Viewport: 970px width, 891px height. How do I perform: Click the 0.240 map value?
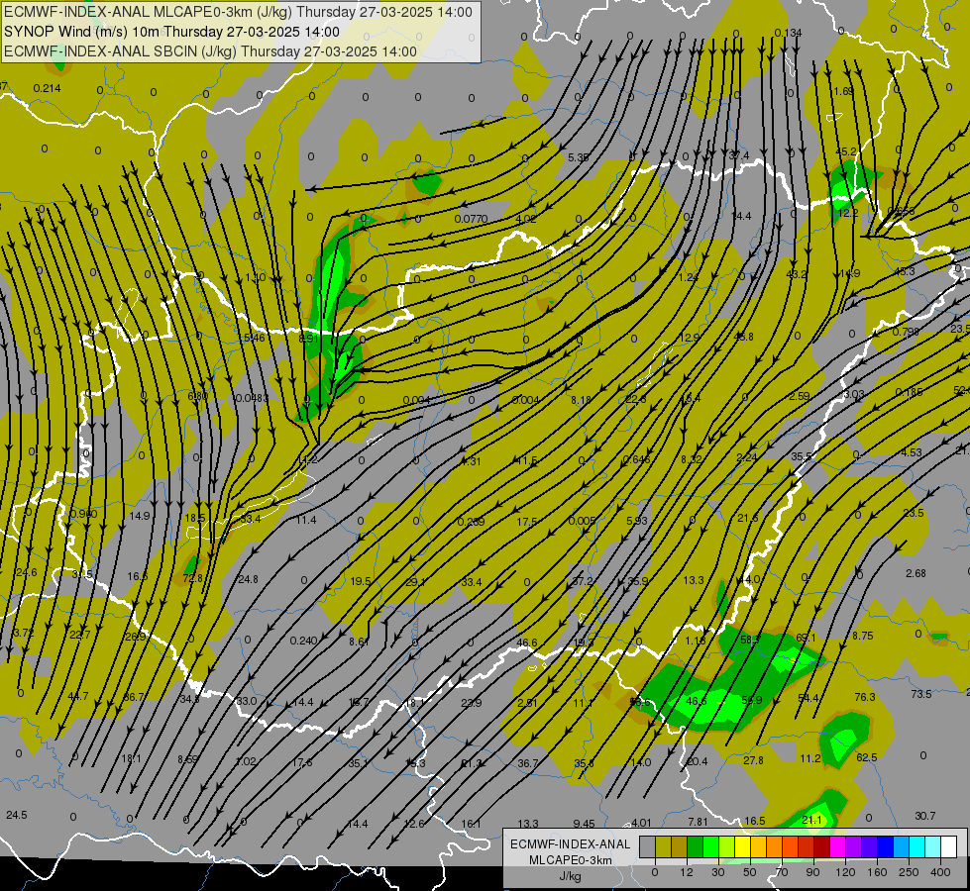(304, 641)
